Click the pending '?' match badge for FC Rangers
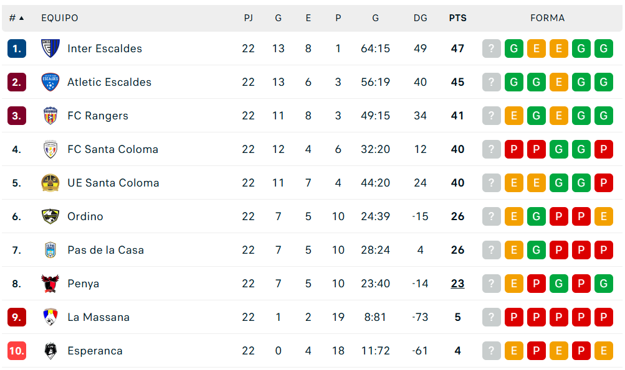This screenshot has height=370, width=625. [x=491, y=116]
